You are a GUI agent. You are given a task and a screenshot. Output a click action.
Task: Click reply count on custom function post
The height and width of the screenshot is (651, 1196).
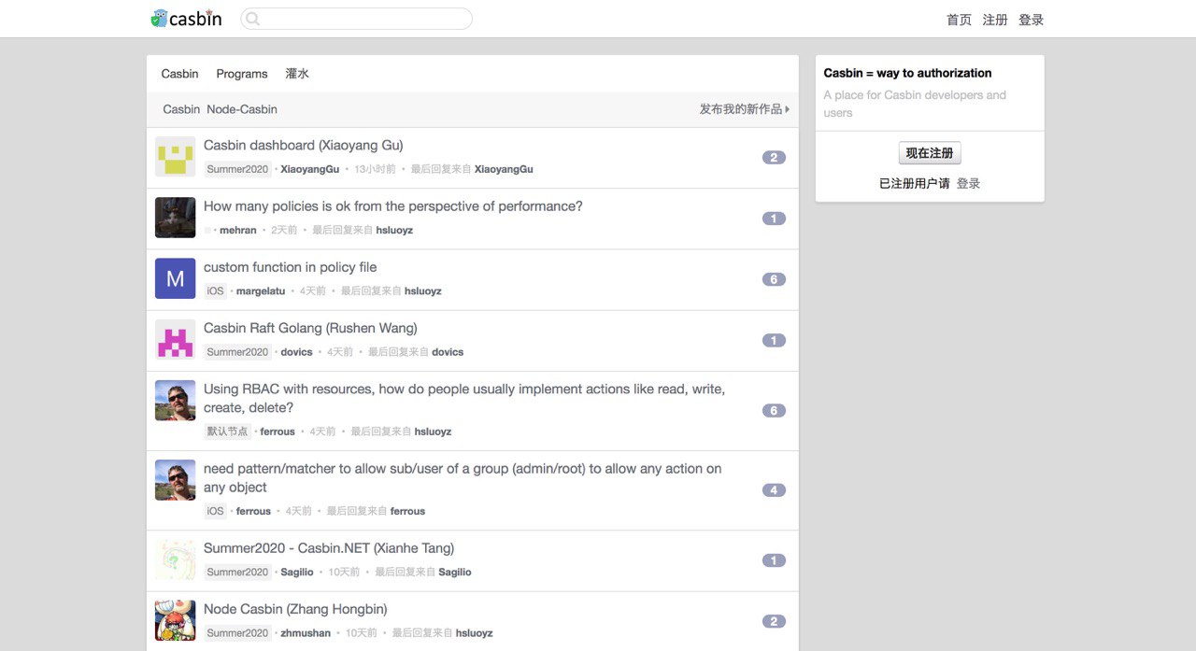(x=774, y=279)
